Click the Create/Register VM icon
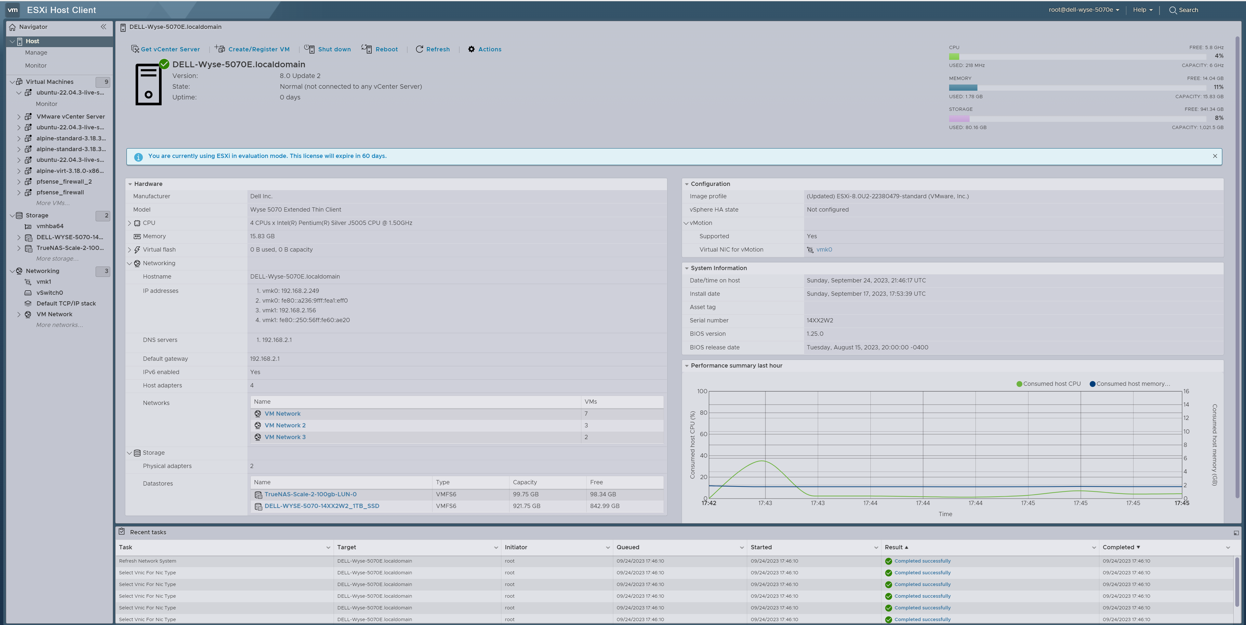The height and width of the screenshot is (625, 1246). [x=220, y=49]
